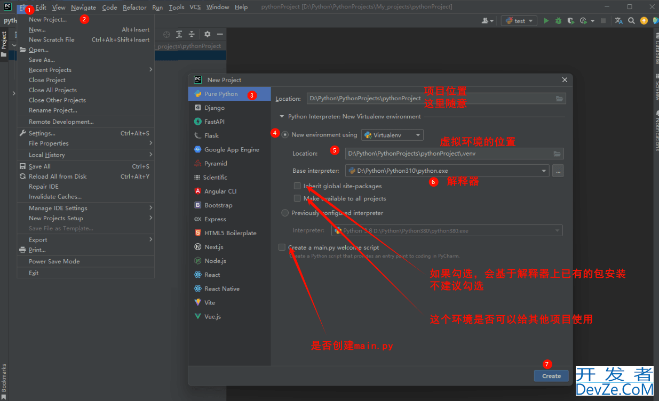Enable Make available to all projects

[297, 198]
